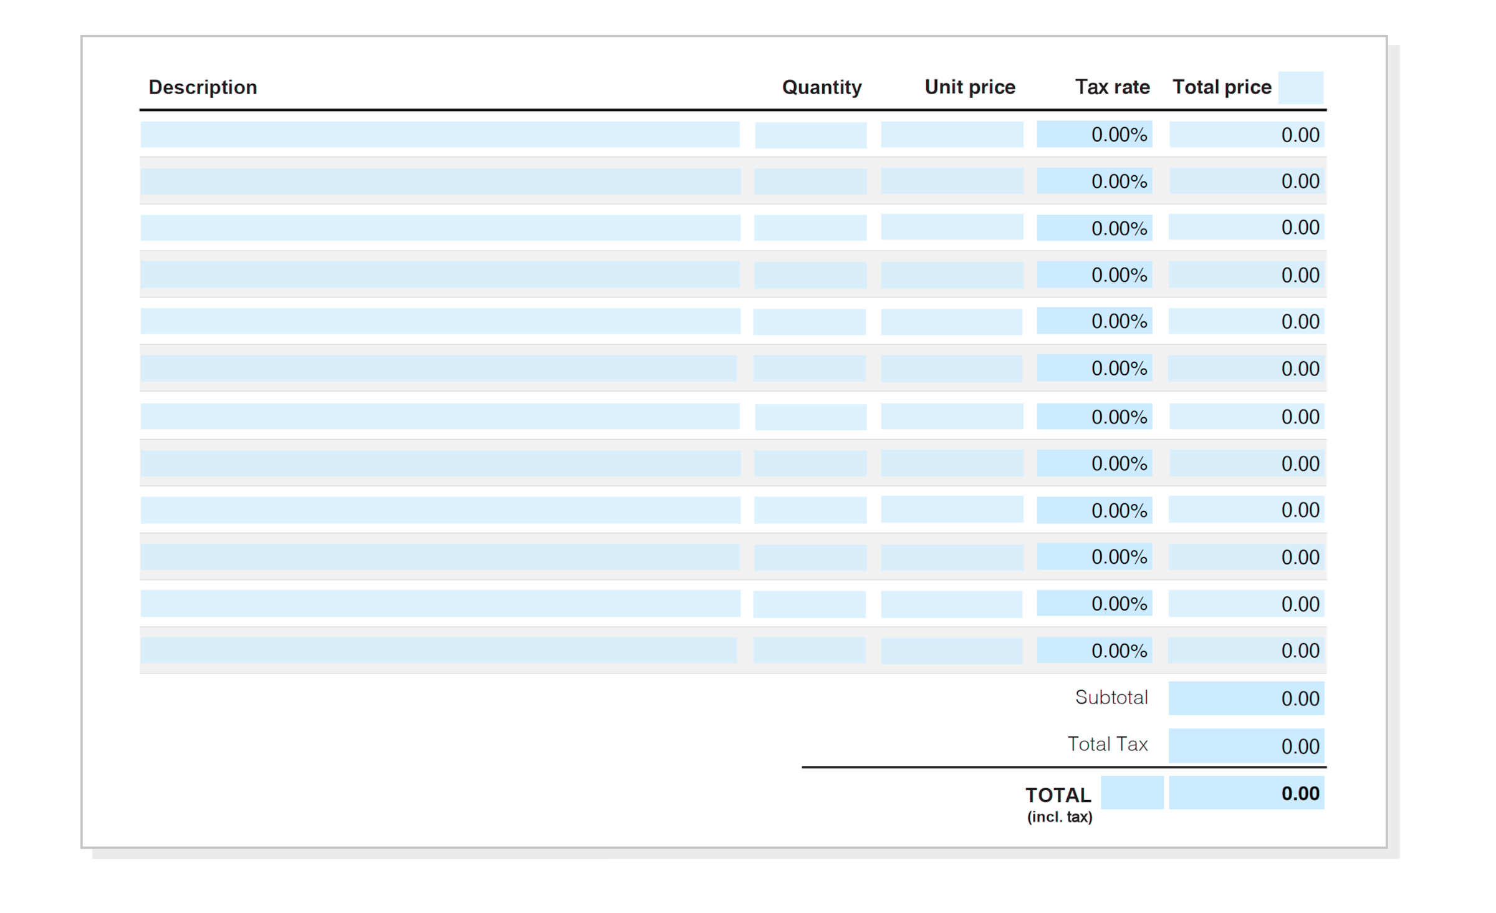Select the Tax rate column header

point(1112,87)
